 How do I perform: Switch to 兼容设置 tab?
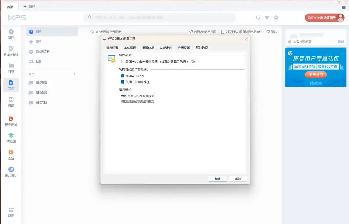pyautogui.click(x=112, y=48)
